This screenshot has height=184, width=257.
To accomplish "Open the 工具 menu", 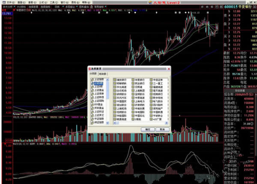I will [54, 3].
